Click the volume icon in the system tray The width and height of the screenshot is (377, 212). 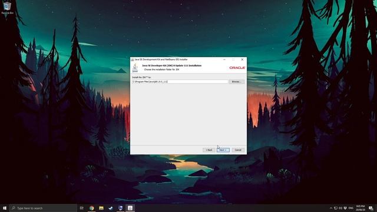[340, 208]
